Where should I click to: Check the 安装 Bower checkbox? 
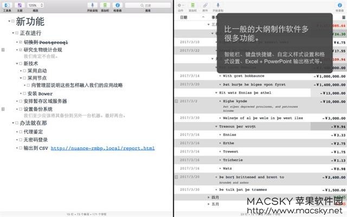(x=24, y=94)
